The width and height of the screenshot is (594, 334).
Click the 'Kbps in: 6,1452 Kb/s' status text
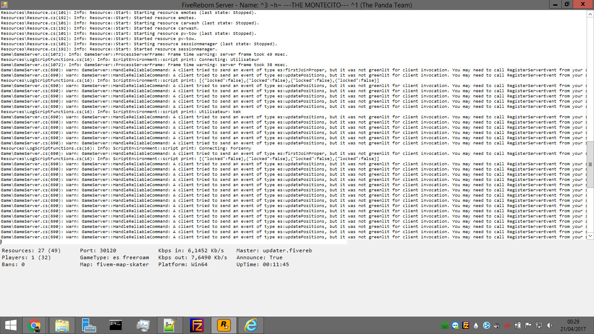coord(191,250)
